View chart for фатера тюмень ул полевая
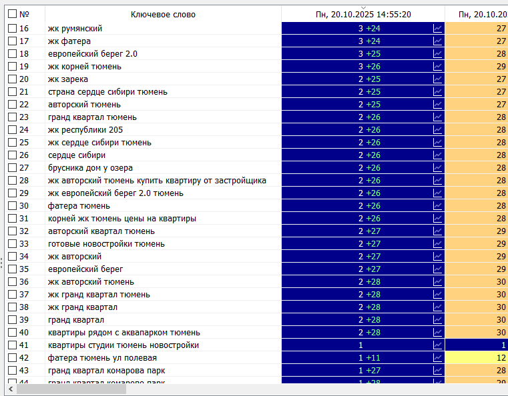 tap(437, 357)
